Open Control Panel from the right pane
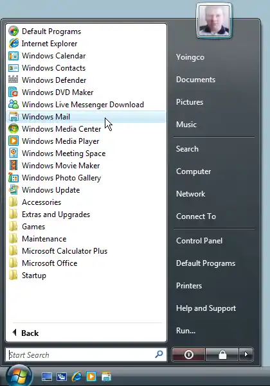This screenshot has height=386, width=270. click(199, 241)
